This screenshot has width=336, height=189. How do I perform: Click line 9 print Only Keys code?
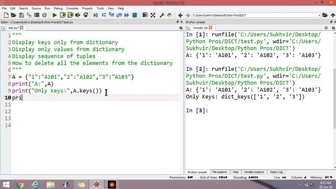pos(57,91)
